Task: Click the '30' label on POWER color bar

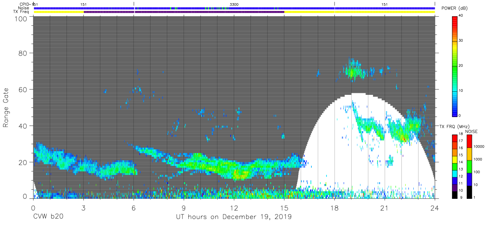Action: (x=462, y=40)
